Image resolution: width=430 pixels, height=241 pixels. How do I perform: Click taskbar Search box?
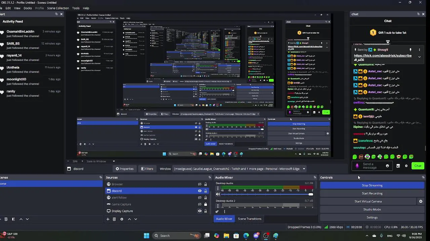tap(177, 236)
